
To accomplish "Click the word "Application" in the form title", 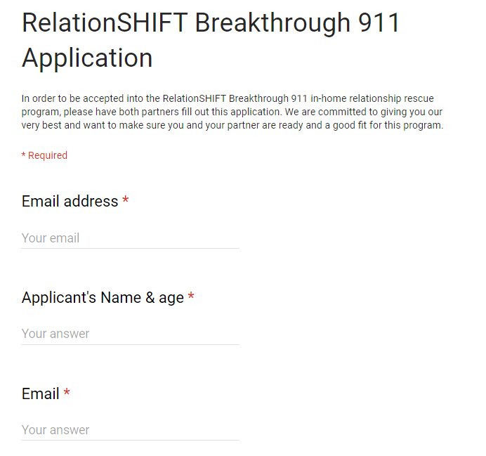I will tap(87, 58).
